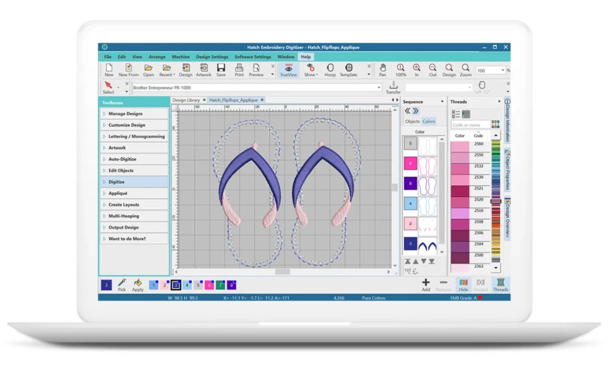
Task: Pick a color with the Pick eyedropper
Action: 122,285
